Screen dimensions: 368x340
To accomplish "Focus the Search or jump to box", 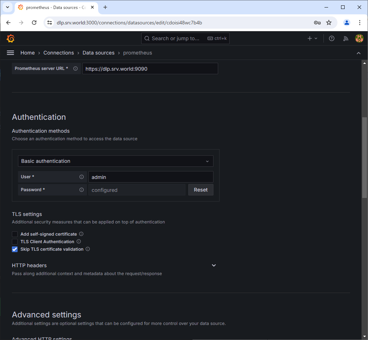I will 185,38.
